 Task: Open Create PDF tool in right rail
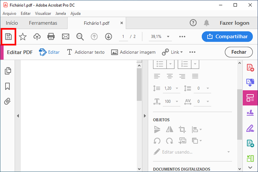point(250,68)
